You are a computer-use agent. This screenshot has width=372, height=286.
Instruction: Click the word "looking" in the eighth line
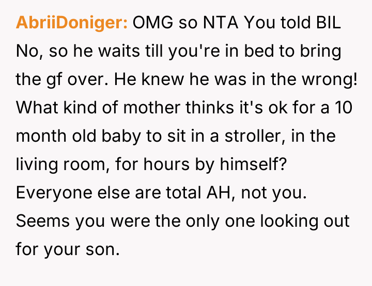[x=287, y=221]
